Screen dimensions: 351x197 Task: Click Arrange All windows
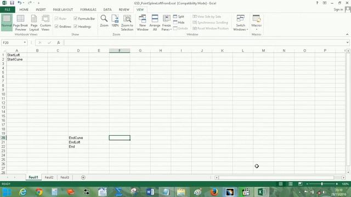155,22
